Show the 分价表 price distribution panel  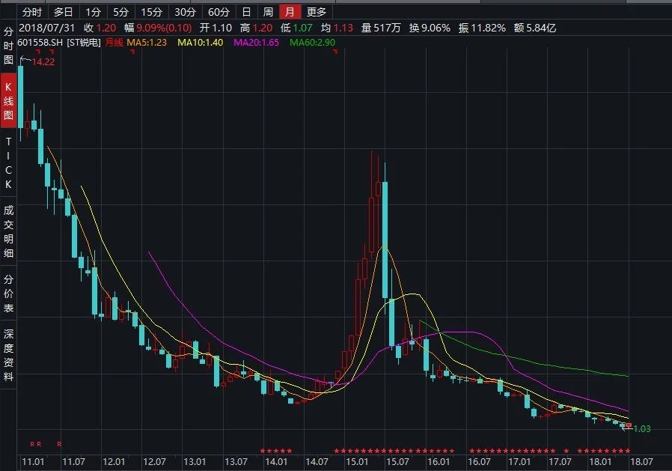[7, 292]
